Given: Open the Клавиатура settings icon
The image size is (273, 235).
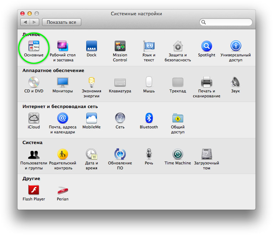Looking at the screenshot, I should [120, 82].
